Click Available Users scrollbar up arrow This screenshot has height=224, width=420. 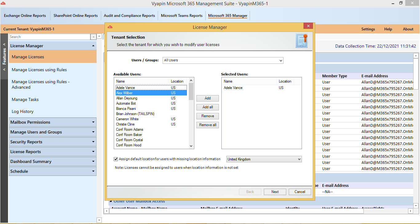click(x=191, y=80)
